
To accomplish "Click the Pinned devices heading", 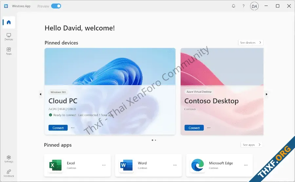I will 61,43.
